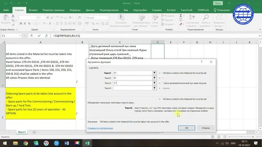
Task: Collapse the ribbon with the chevron
Action: (260, 29)
